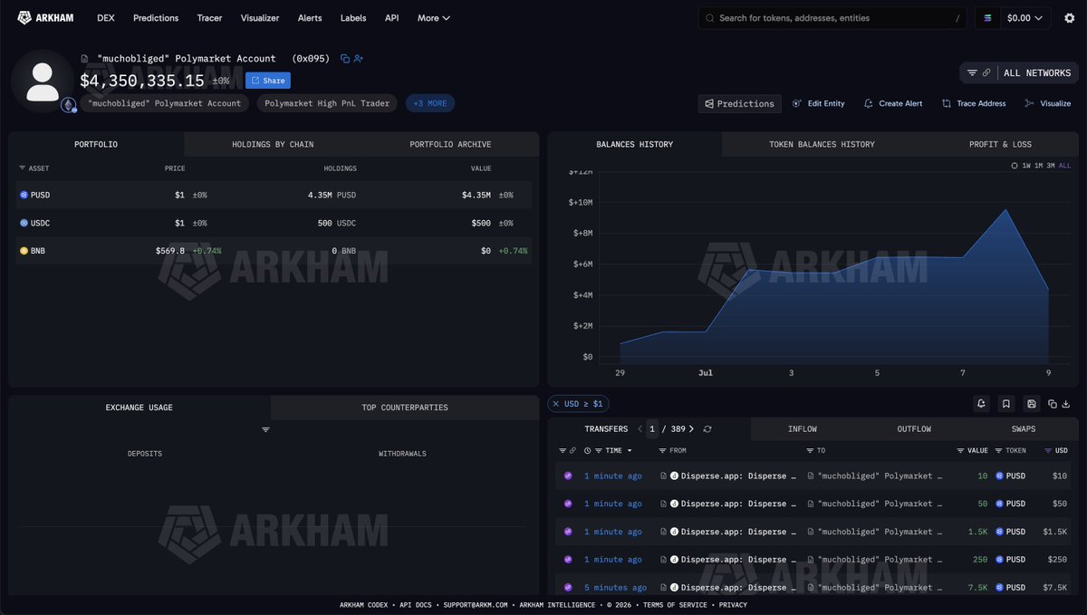Switch to the Top Counterparties tab
Screen dimensions: 1087x615
(x=405, y=408)
